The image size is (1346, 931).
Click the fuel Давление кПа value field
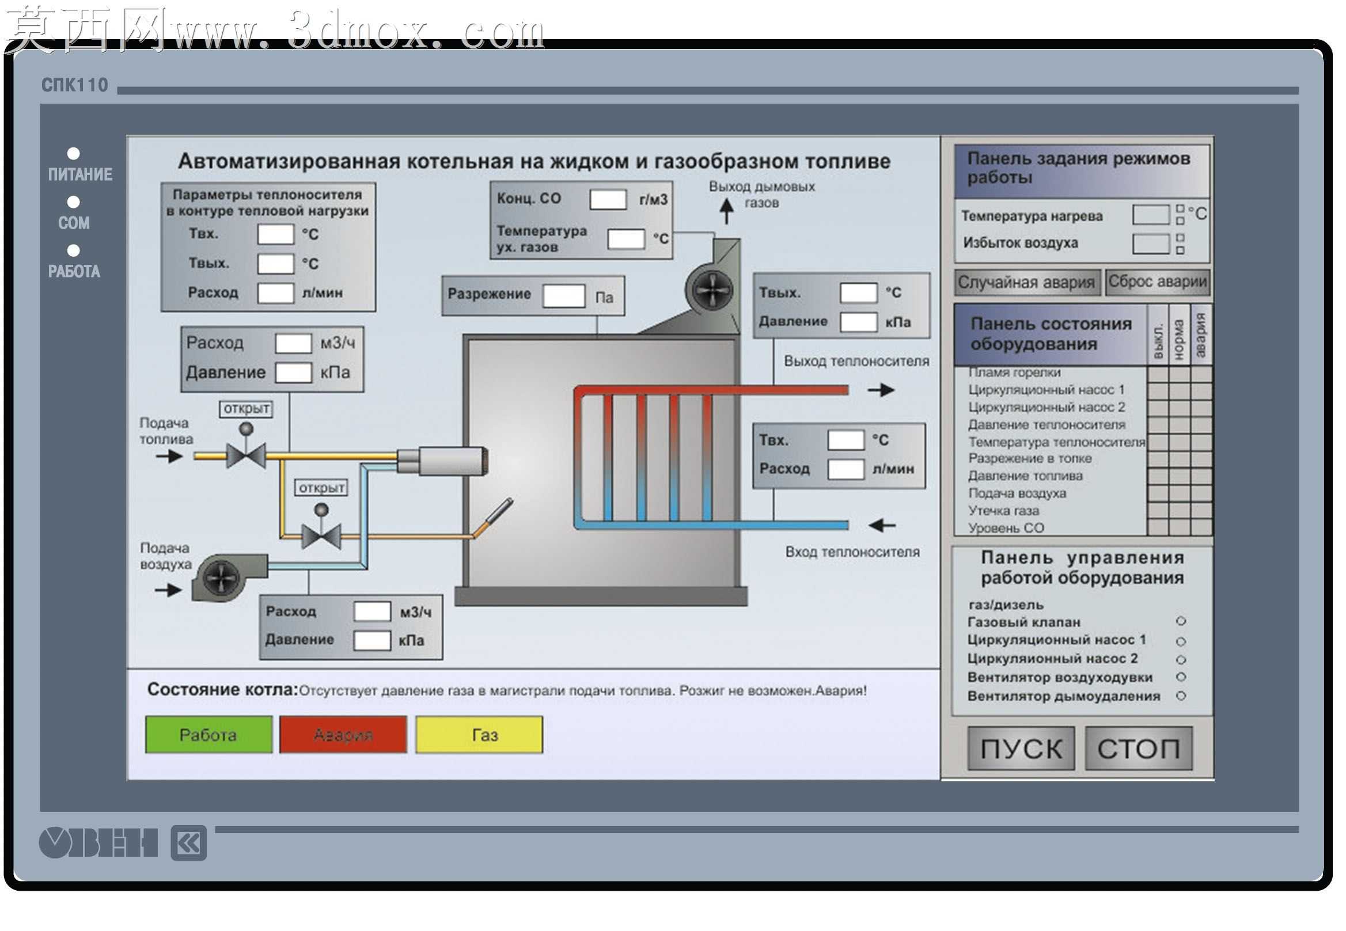click(294, 373)
